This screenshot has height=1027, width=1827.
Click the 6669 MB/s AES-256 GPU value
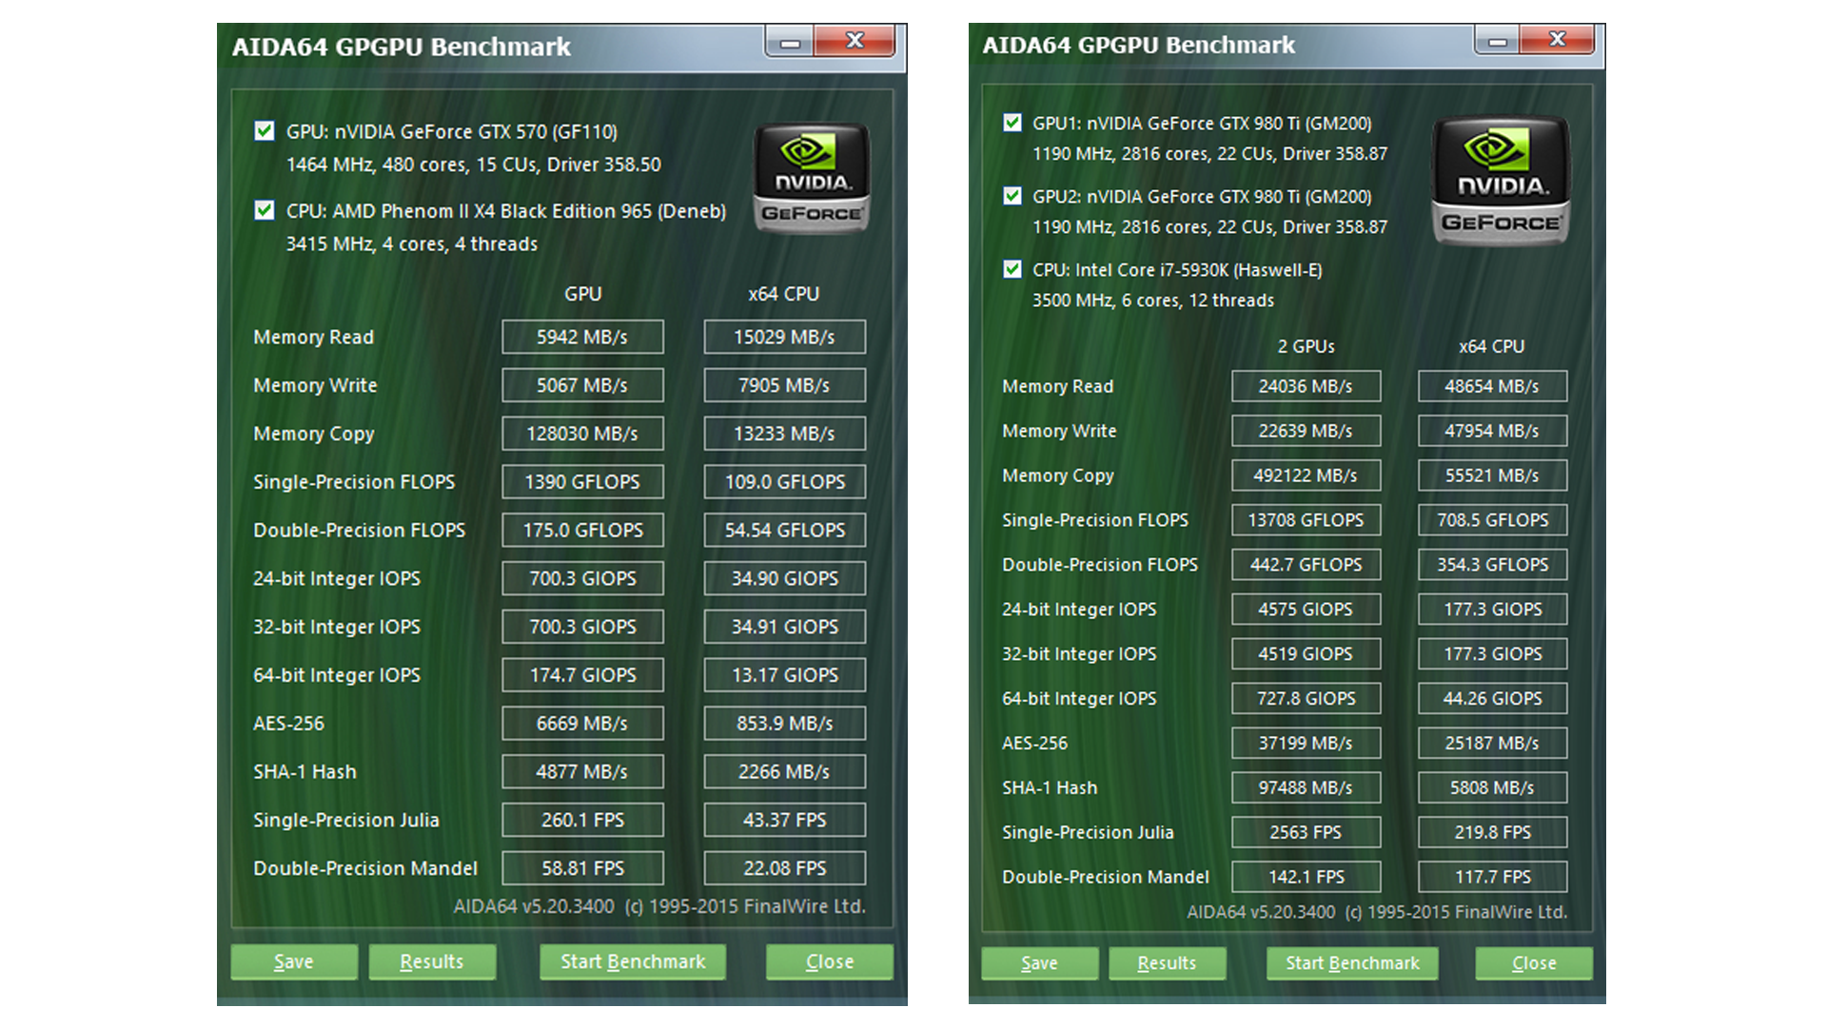pos(582,724)
